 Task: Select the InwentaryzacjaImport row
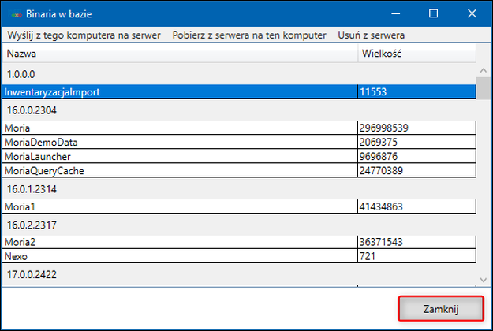(x=239, y=91)
